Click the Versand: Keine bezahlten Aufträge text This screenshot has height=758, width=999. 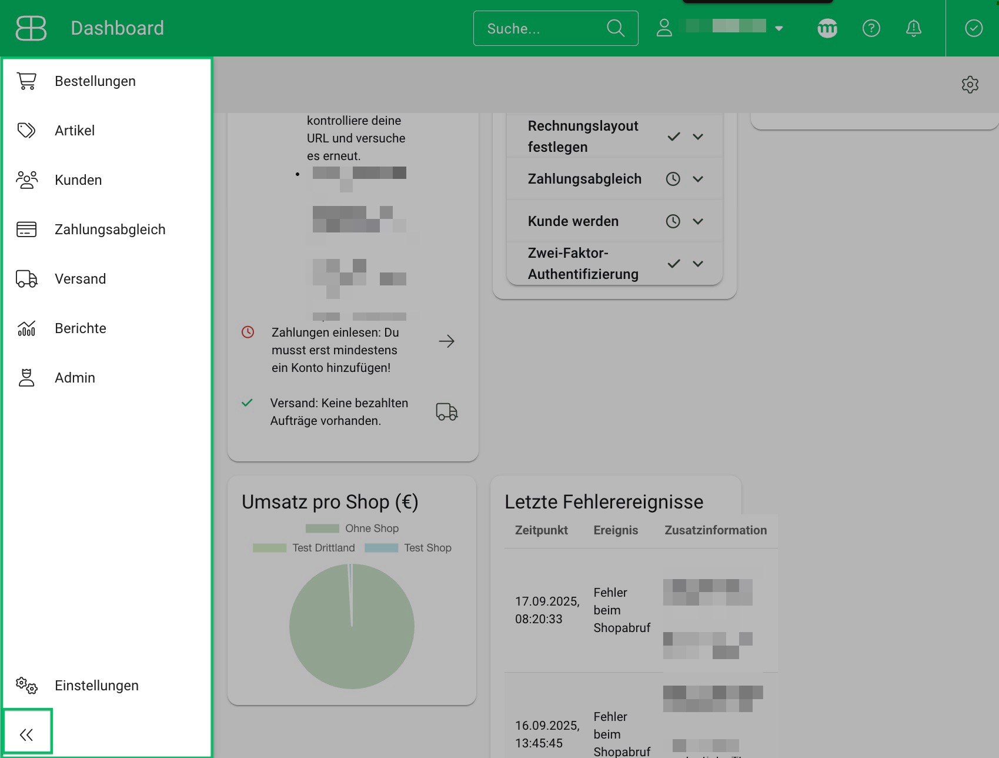(339, 412)
